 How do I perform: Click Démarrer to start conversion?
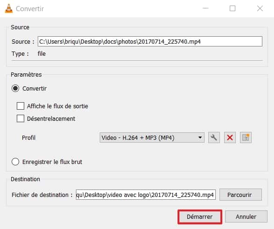tap(200, 217)
